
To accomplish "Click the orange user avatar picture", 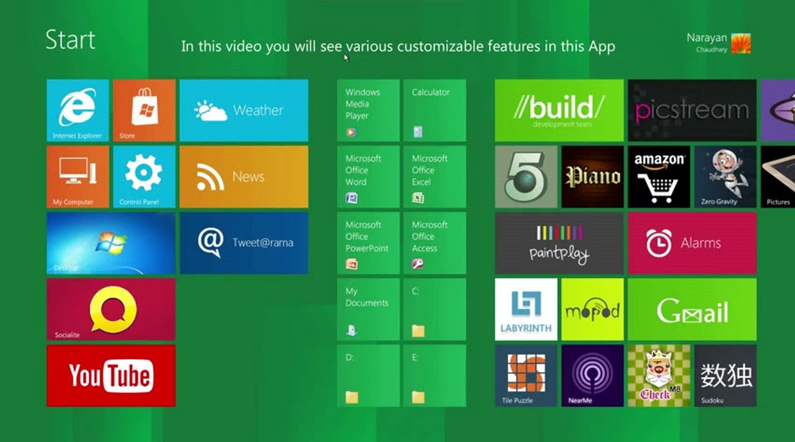I will [741, 43].
